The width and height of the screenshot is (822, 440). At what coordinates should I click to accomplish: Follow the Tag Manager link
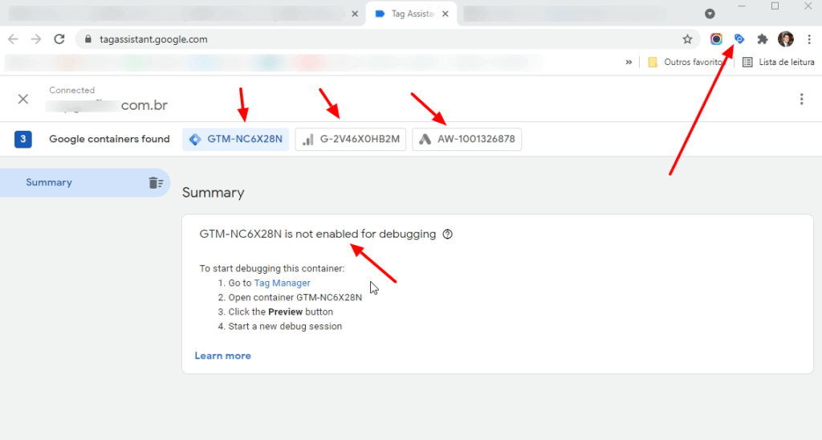(x=282, y=283)
